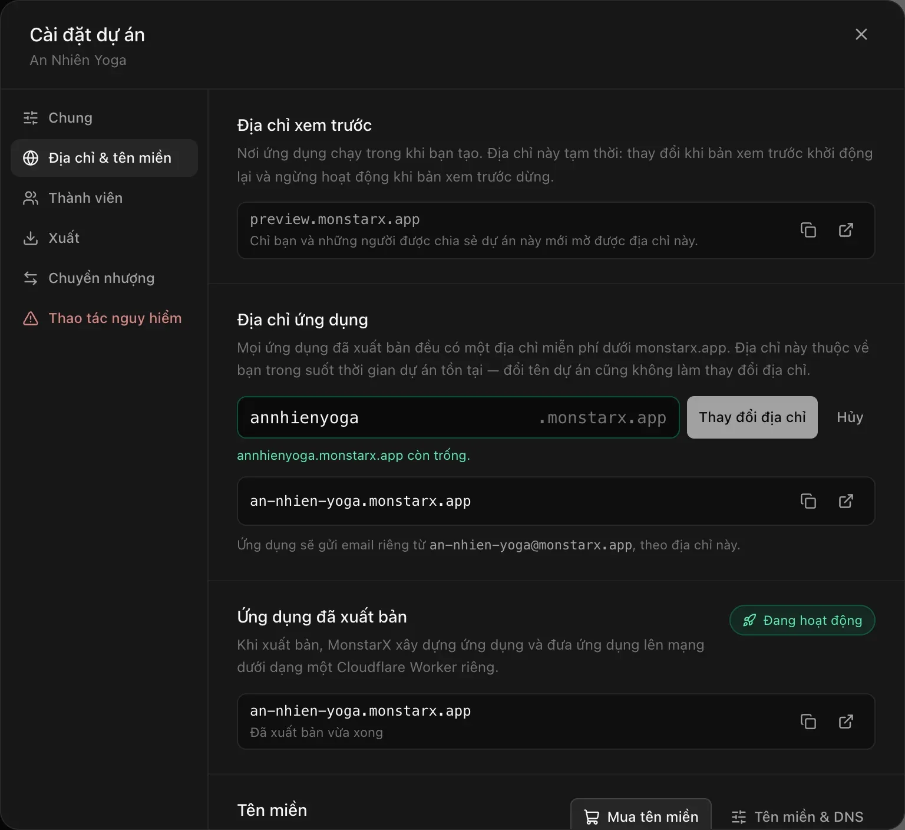Image resolution: width=905 pixels, height=830 pixels.
Task: Switch to Chuyển nhượng section
Action: (x=104, y=278)
